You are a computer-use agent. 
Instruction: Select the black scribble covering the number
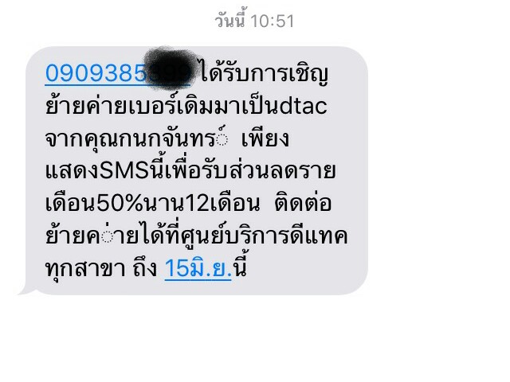(x=171, y=67)
